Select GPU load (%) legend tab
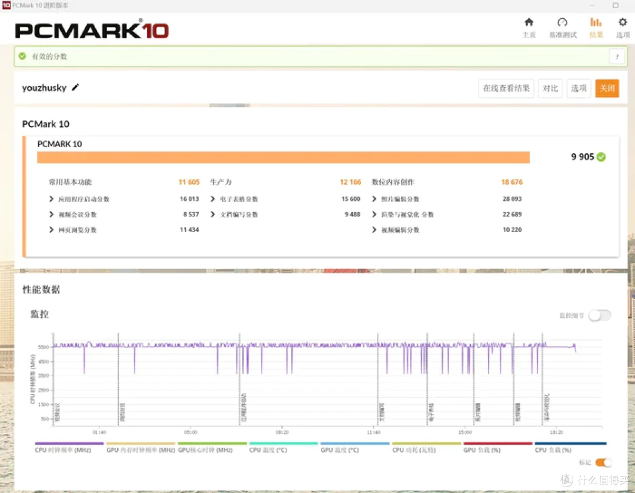Screen dimensions: 635x493 tap(498, 447)
